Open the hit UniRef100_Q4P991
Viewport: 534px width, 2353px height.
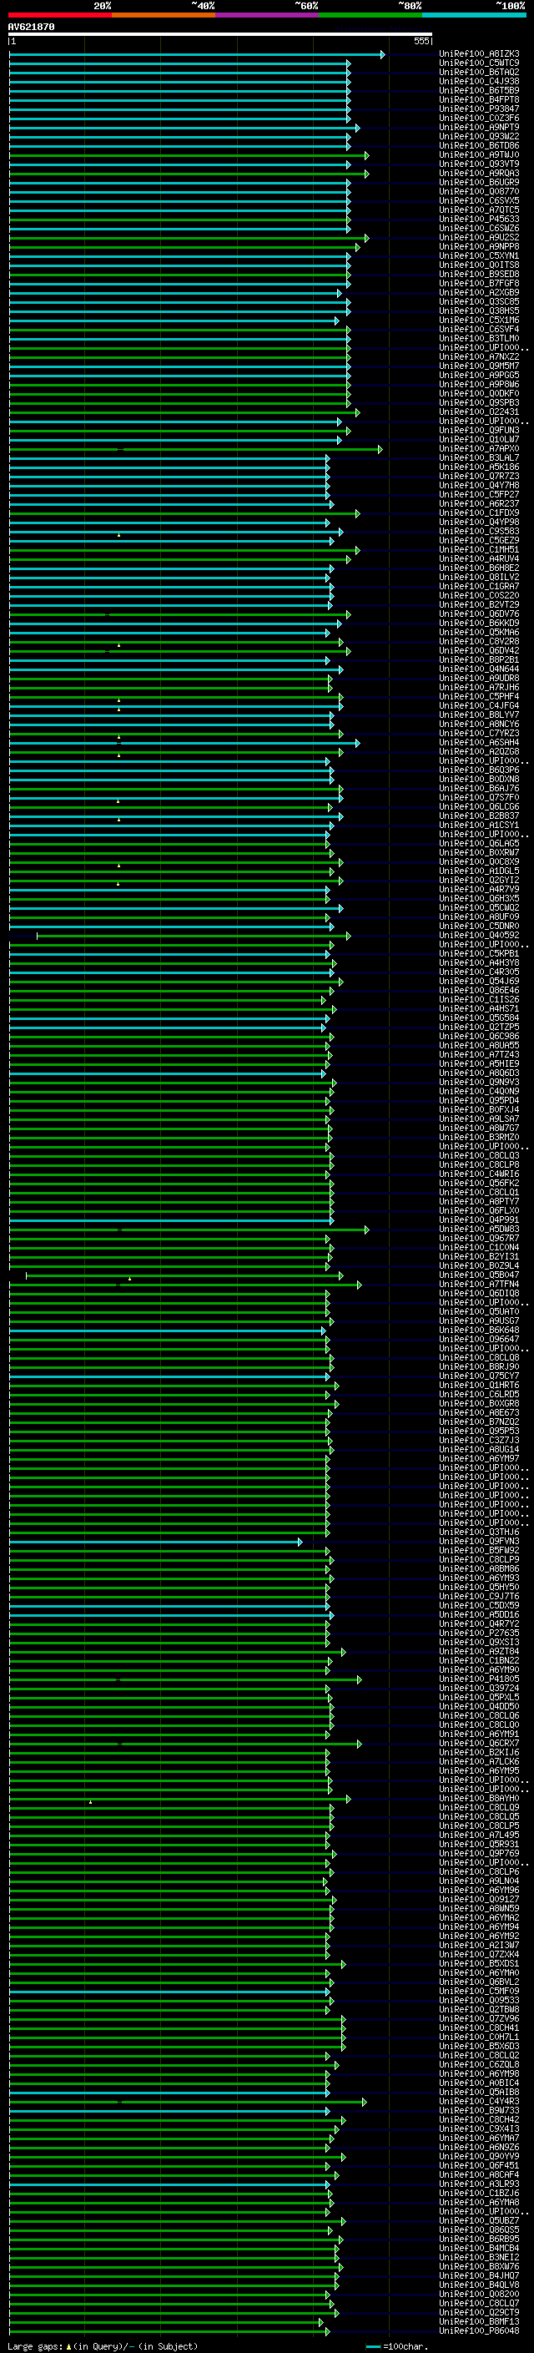(x=479, y=1219)
